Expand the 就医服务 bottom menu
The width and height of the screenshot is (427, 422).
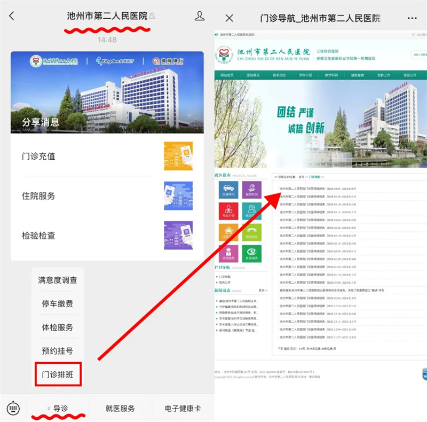pyautogui.click(x=120, y=409)
